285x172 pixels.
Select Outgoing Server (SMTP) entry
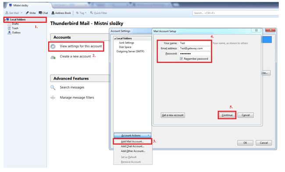130,51
